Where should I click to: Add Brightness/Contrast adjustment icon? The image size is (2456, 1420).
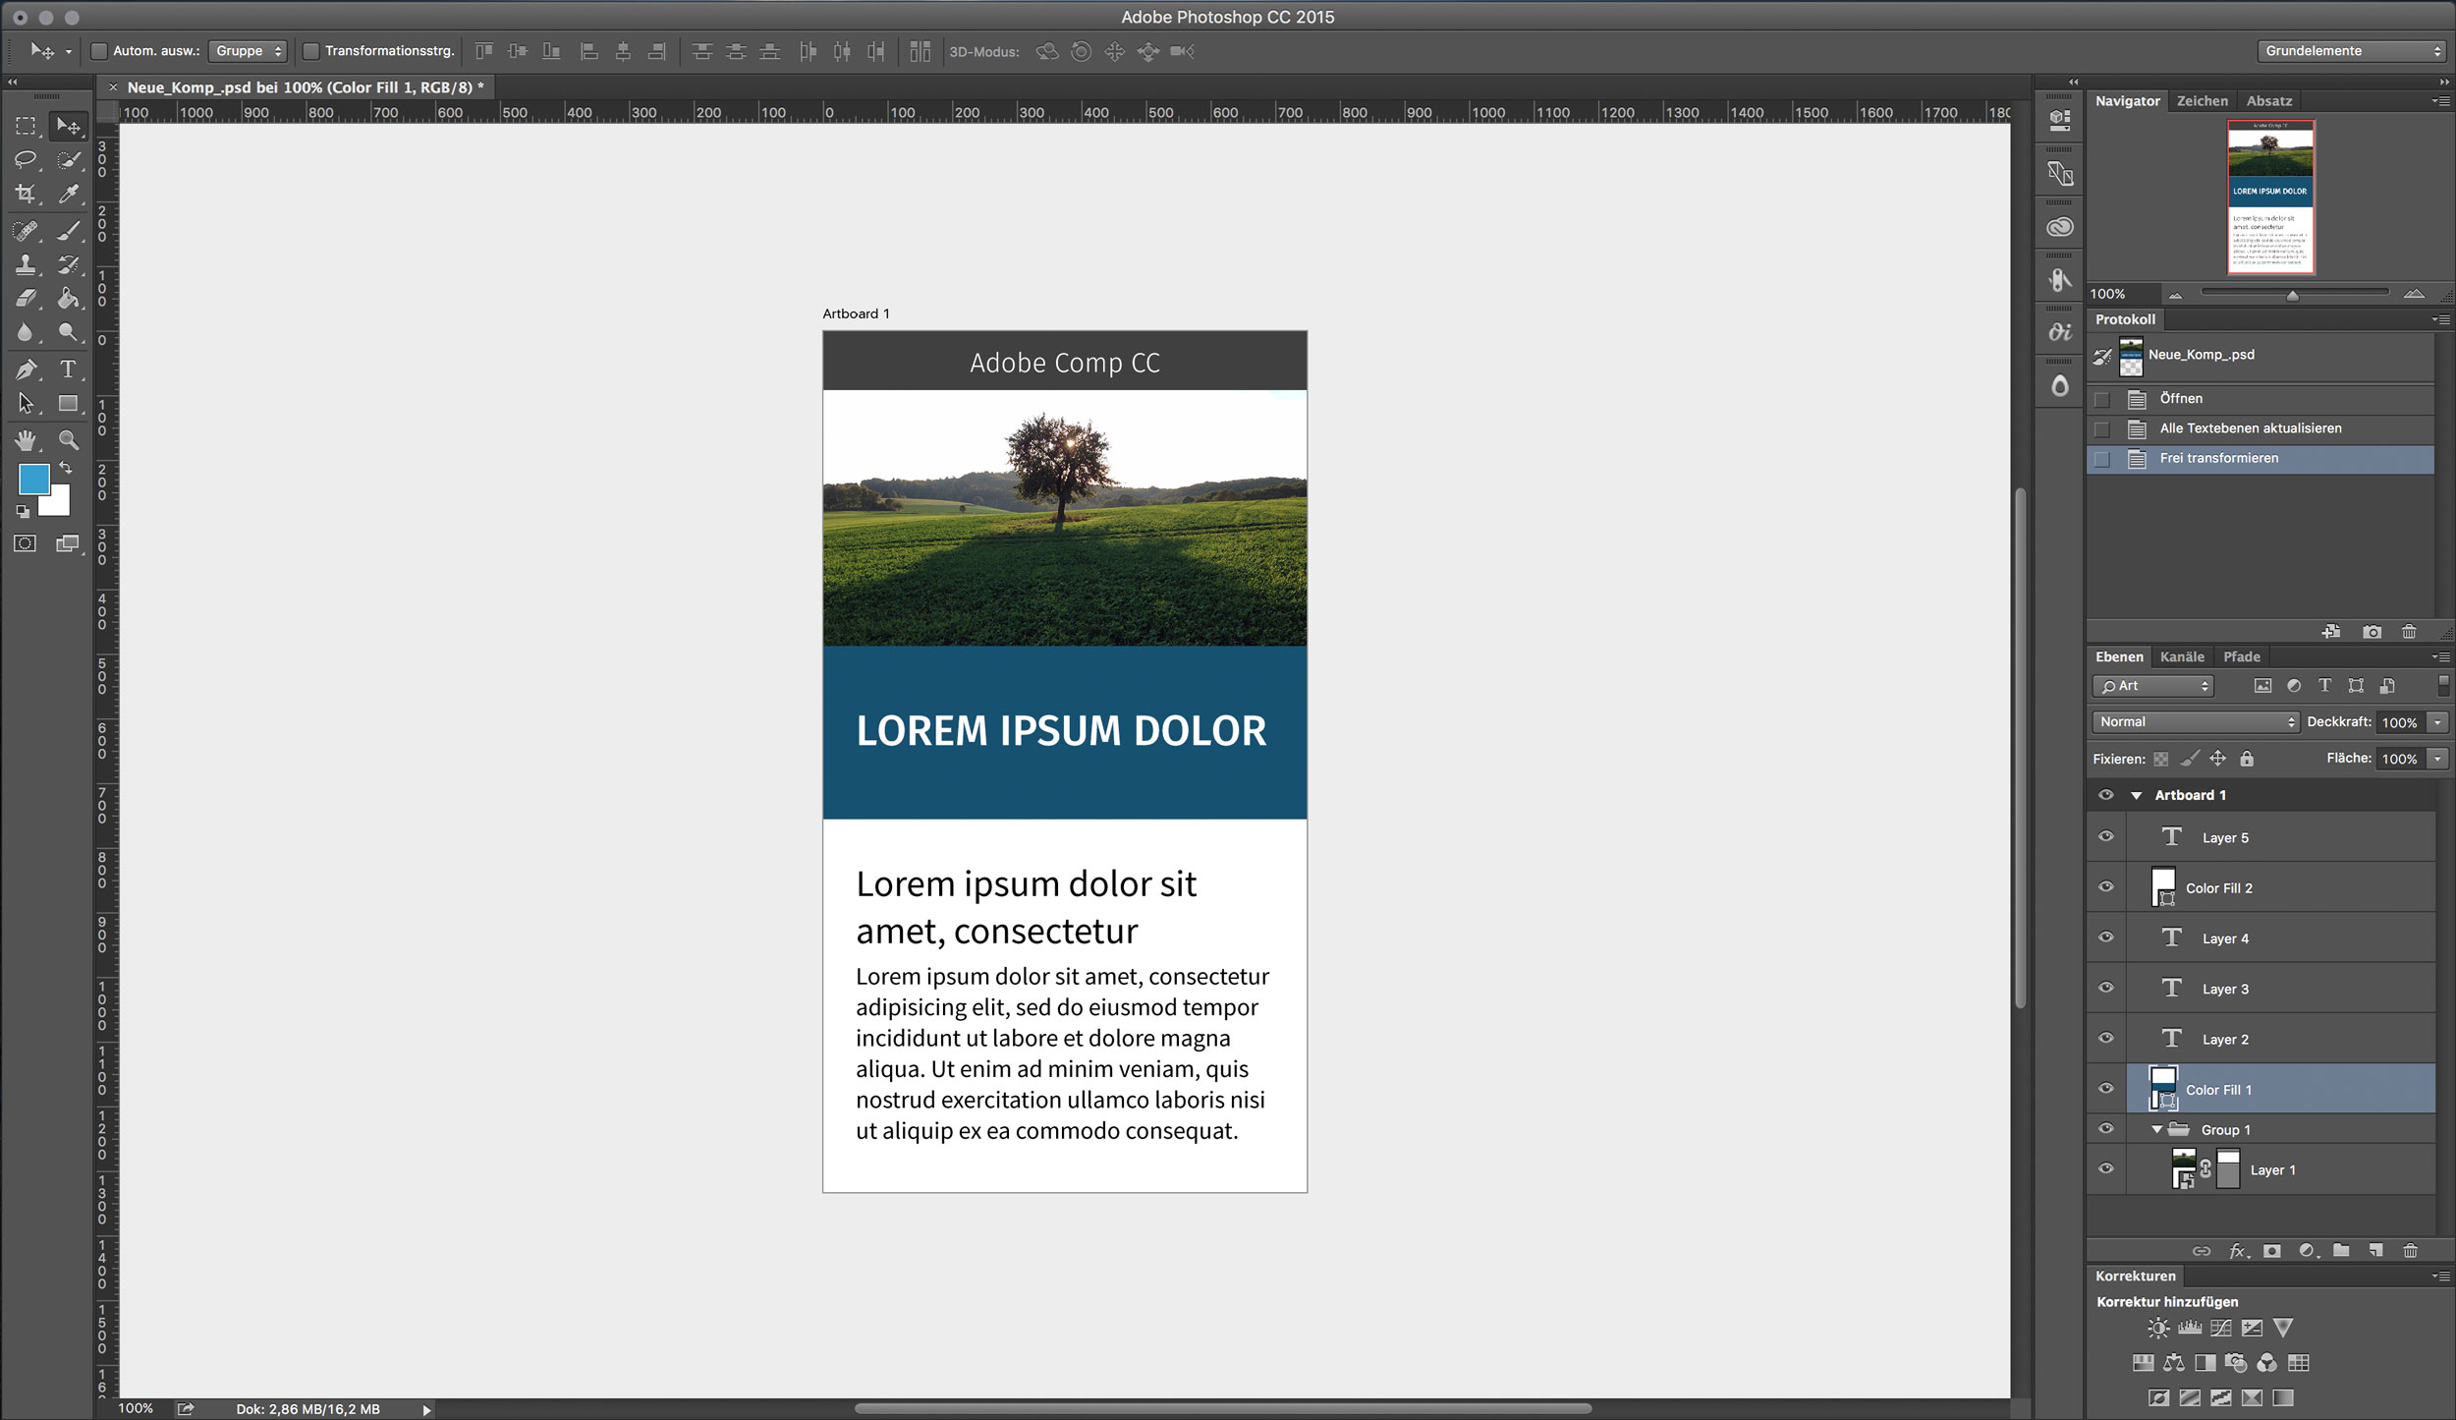pos(2157,1329)
